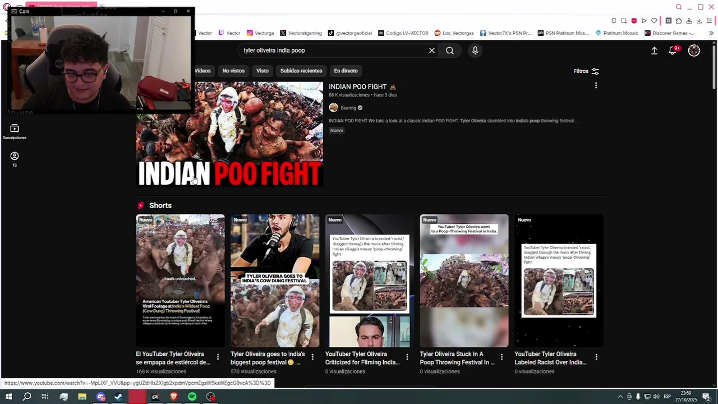Open Discover Games bookmark
The width and height of the screenshot is (718, 404).
point(670,33)
